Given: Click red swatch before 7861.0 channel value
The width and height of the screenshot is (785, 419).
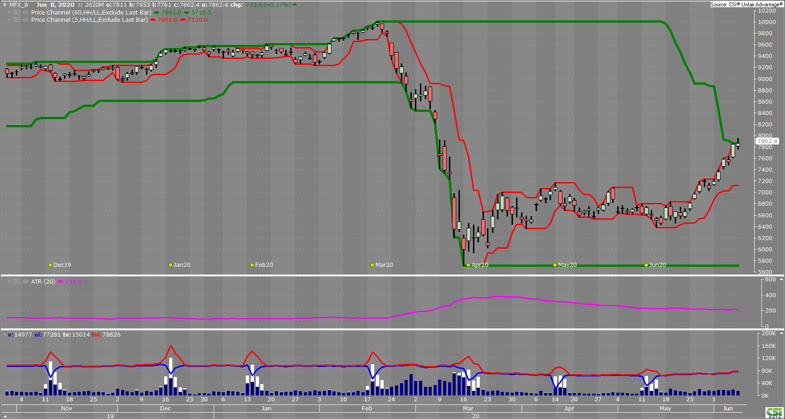Looking at the screenshot, I should pos(153,20).
